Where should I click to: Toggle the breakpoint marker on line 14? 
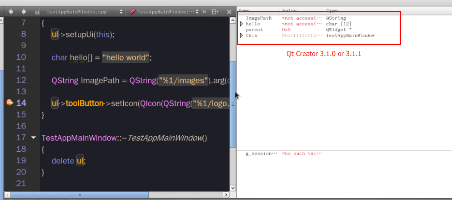pyautogui.click(x=10, y=103)
